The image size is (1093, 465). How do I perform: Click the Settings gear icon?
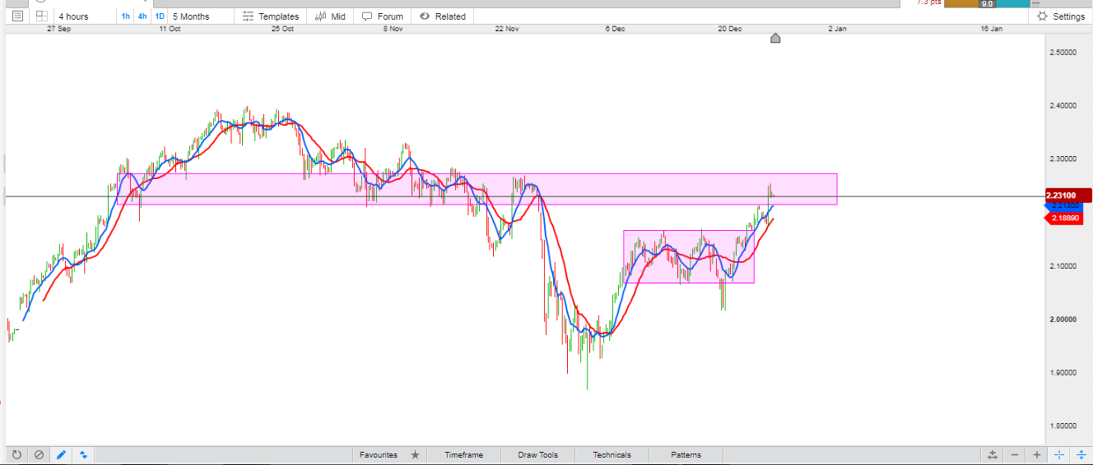tap(1043, 16)
